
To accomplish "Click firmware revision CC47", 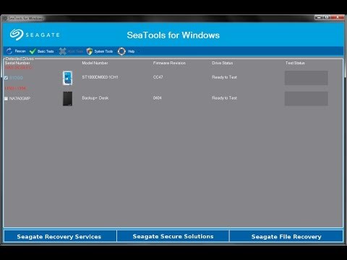I will [158, 77].
